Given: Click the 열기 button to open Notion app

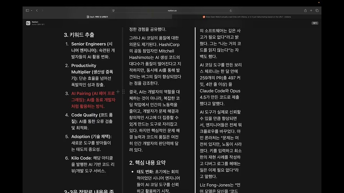Looking at the screenshot, I should (x=315, y=23).
